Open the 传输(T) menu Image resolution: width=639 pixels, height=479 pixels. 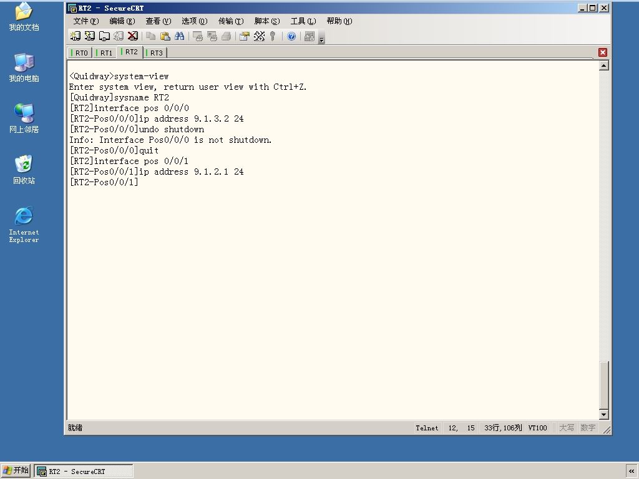coord(231,21)
